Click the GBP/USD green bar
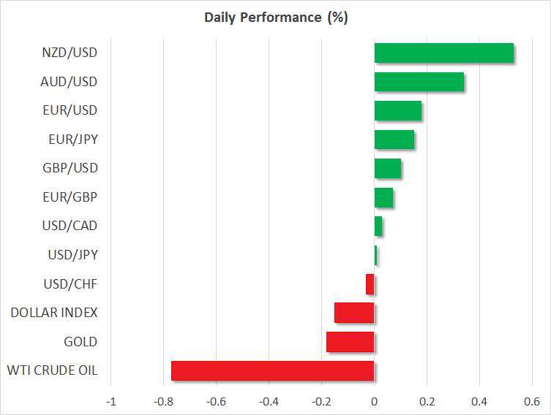551x415 pixels. (x=387, y=169)
